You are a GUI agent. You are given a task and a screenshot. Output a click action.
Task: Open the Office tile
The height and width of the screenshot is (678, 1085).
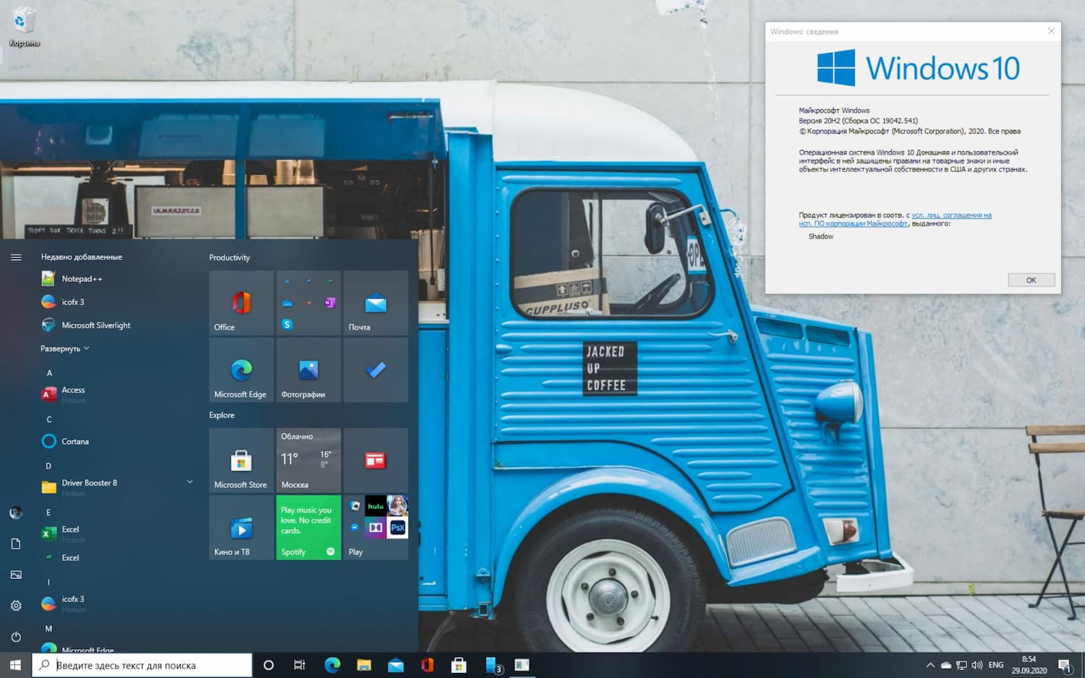click(x=242, y=303)
